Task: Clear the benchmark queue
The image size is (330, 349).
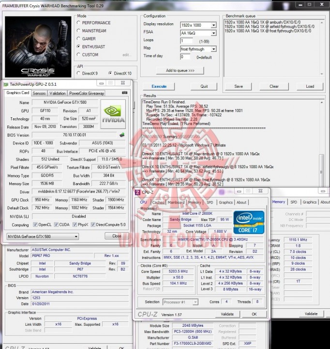Action: [x=274, y=86]
